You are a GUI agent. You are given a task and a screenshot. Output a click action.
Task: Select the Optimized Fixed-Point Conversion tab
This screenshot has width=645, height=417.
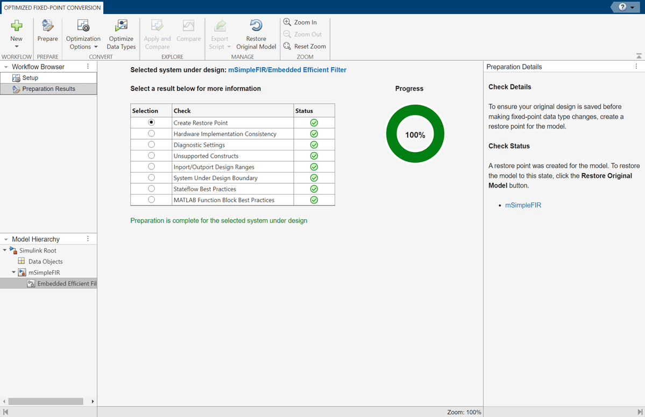(x=52, y=8)
